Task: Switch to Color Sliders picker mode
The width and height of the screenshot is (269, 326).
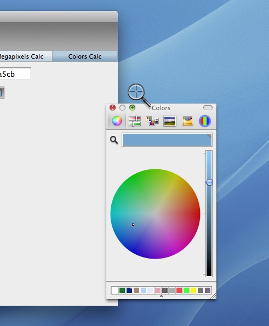Action: [x=135, y=121]
